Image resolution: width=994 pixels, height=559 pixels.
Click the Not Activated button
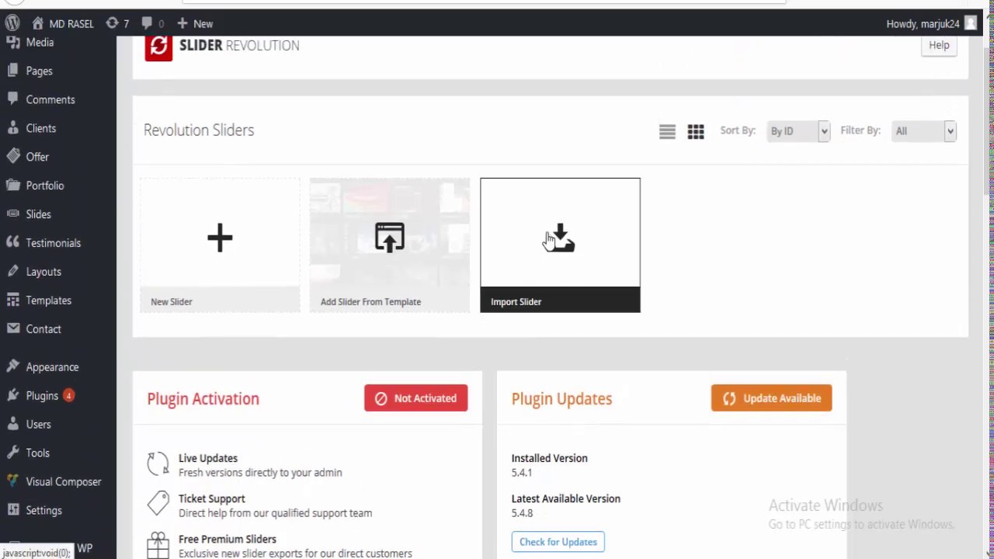(415, 398)
